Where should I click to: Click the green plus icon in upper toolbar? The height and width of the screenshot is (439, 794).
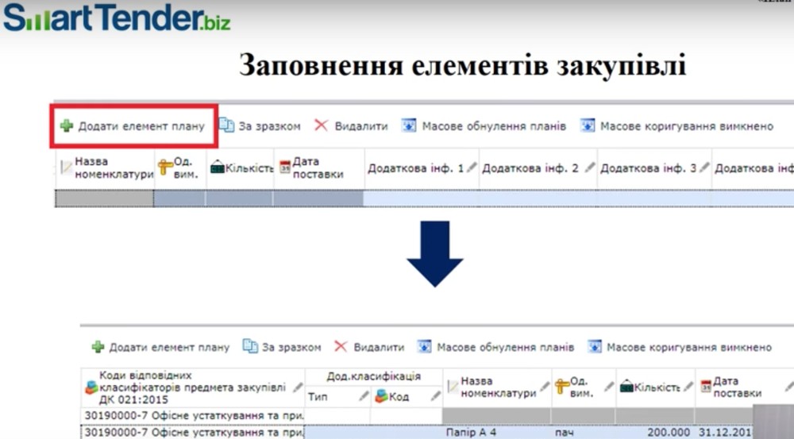point(67,125)
